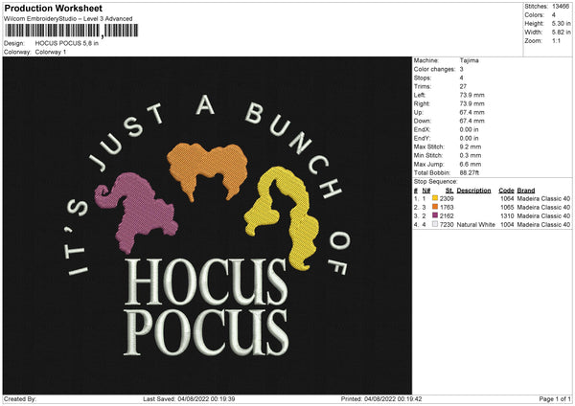This screenshot has width=575, height=406.
Task: Click thread code 1065 in the stop sequence
Action: click(507, 208)
